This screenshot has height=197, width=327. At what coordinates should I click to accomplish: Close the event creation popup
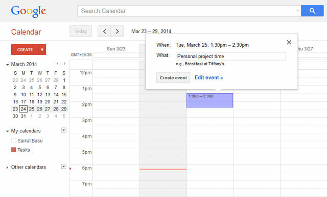click(289, 42)
